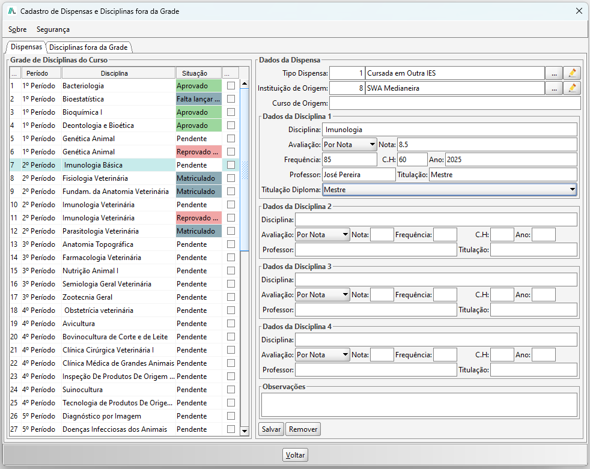
Task: Click the Disciplina field containing Imunologia
Action: pos(449,130)
